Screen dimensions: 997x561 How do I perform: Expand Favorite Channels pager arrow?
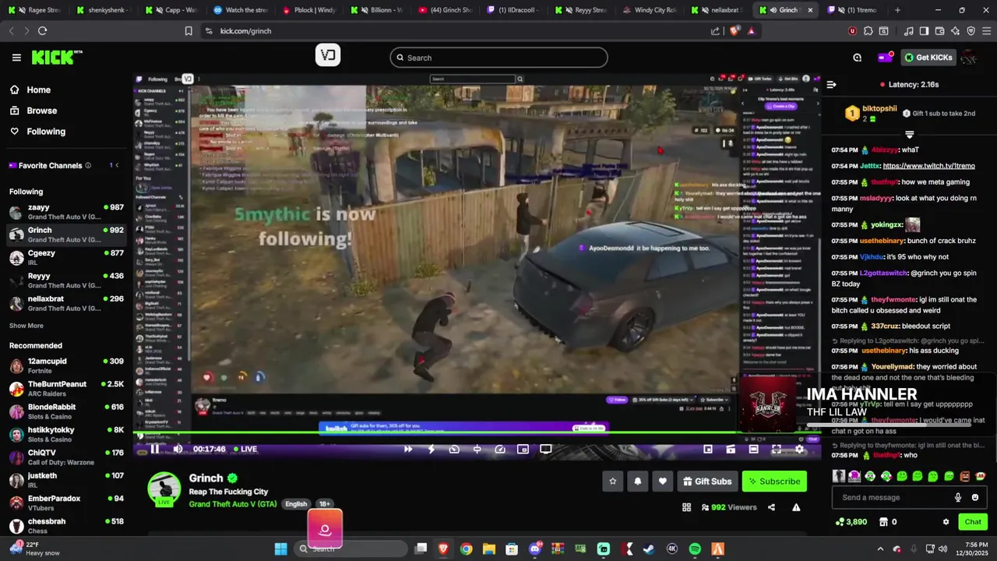click(118, 165)
